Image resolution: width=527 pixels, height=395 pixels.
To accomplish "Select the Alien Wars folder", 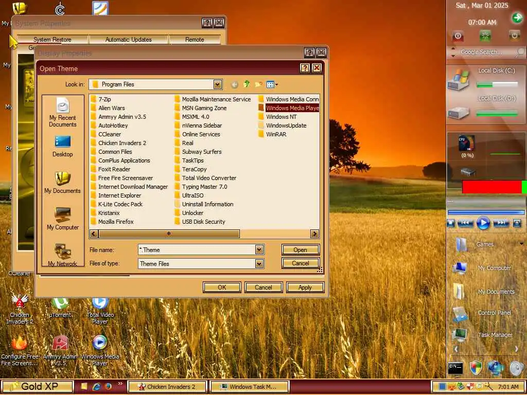I will pos(108,108).
